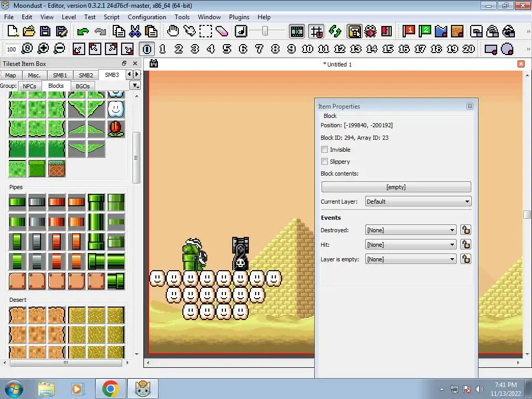Click the tileset vertical scrollbar handle

137,158
